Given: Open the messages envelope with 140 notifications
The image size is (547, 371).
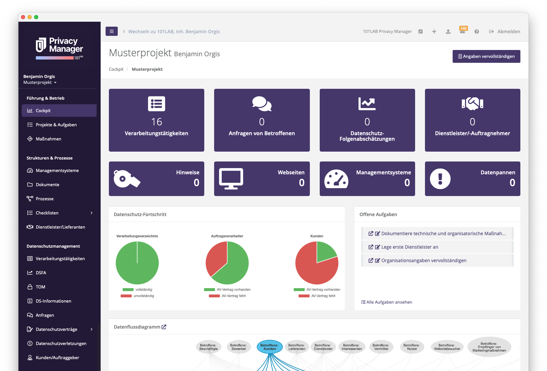Looking at the screenshot, I should point(462,32).
